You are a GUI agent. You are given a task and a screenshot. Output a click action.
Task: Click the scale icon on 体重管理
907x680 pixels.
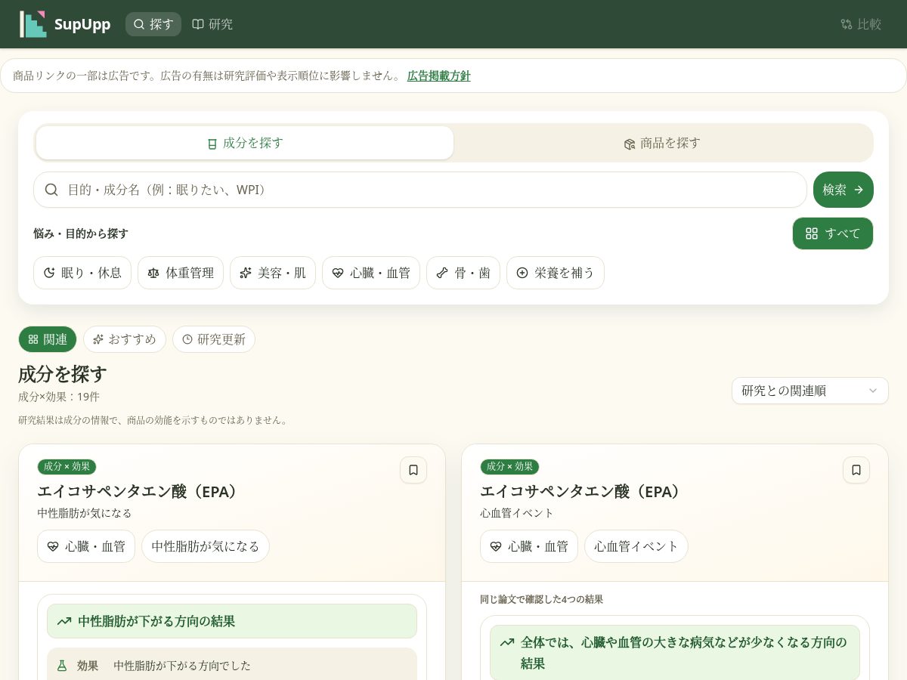coord(153,273)
